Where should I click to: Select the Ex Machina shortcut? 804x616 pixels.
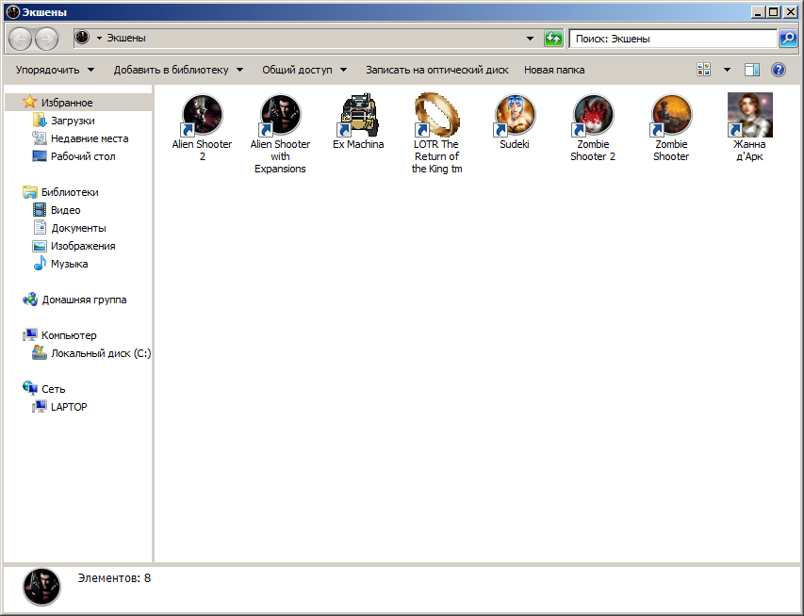358,122
